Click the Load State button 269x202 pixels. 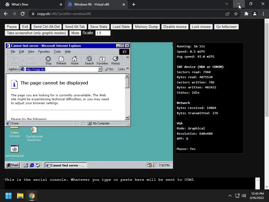[x=121, y=27]
